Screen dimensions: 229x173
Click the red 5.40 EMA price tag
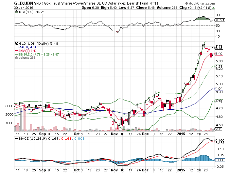pyautogui.click(x=219, y=54)
